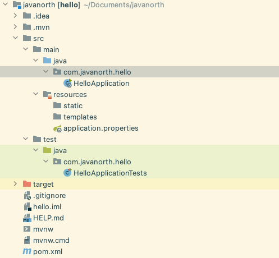The image size is (279, 258).
Task: Click the mvnw shell script icon
Action: coord(27,229)
